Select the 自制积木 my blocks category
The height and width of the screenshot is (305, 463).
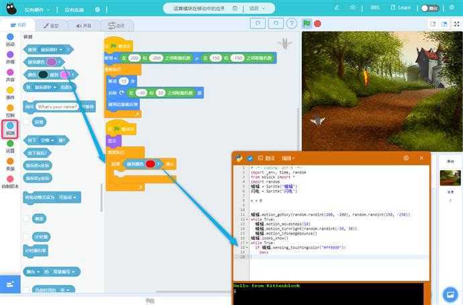pyautogui.click(x=10, y=182)
